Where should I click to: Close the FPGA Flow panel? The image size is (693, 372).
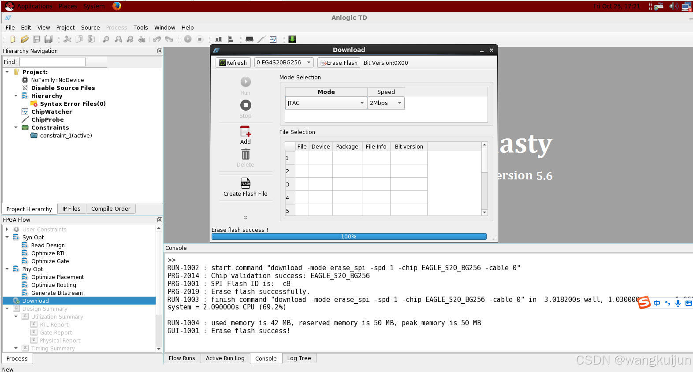(160, 220)
